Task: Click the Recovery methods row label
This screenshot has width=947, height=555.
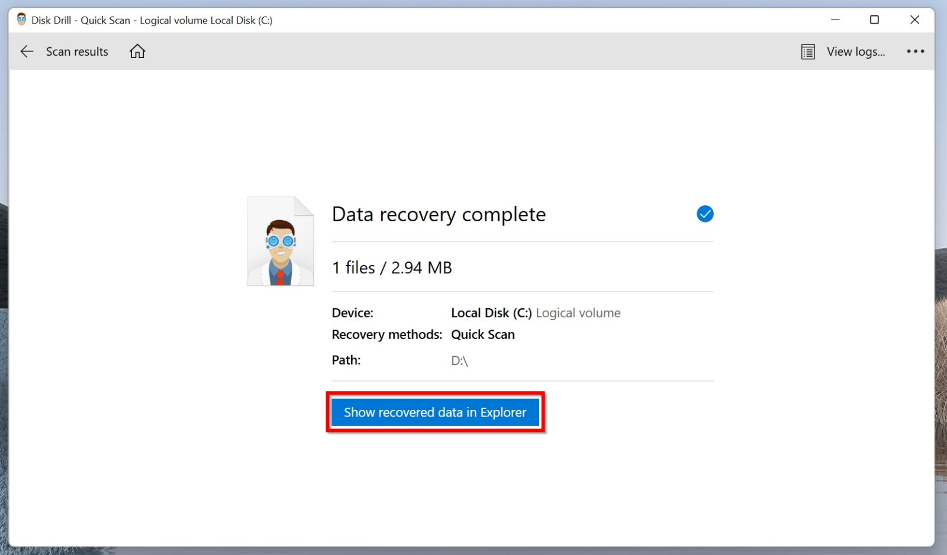Action: pos(386,334)
